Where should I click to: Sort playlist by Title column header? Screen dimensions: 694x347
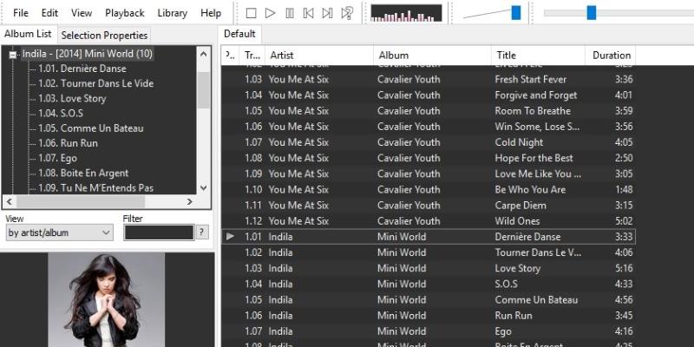pyautogui.click(x=538, y=56)
